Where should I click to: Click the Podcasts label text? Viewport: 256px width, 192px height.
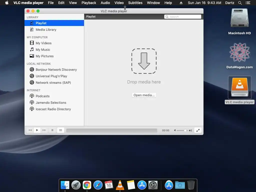(x=42, y=96)
